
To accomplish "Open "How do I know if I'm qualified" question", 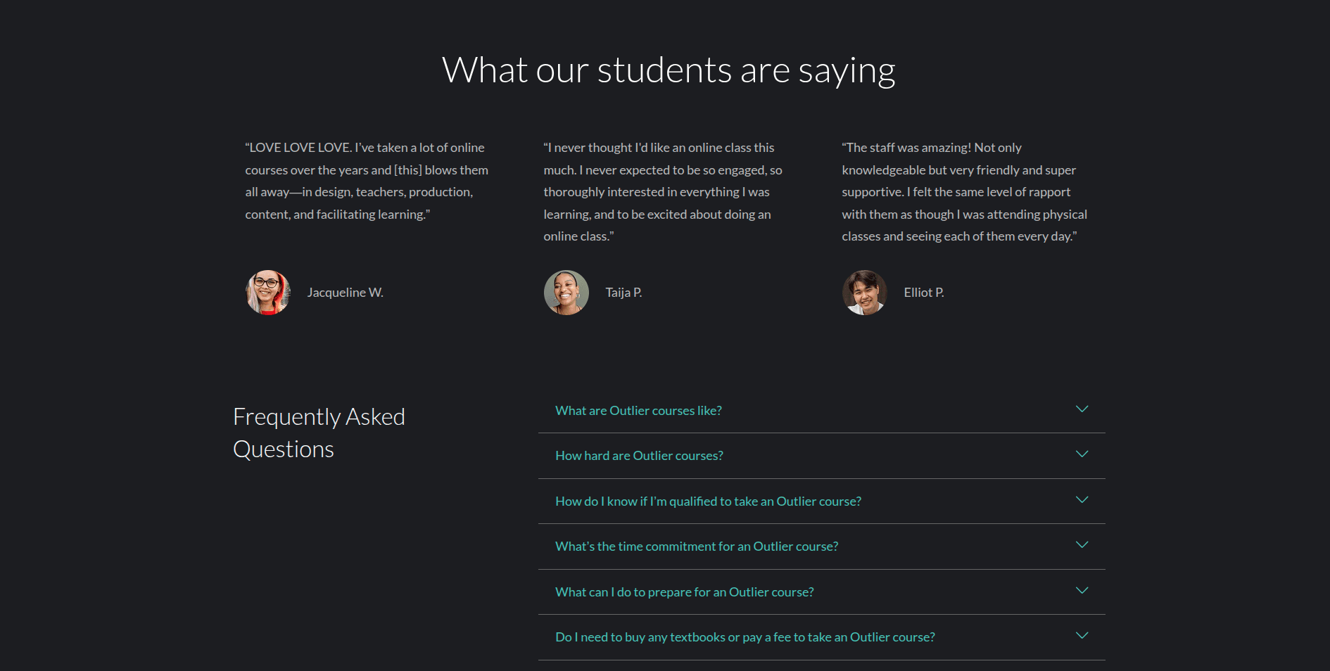I will 707,501.
